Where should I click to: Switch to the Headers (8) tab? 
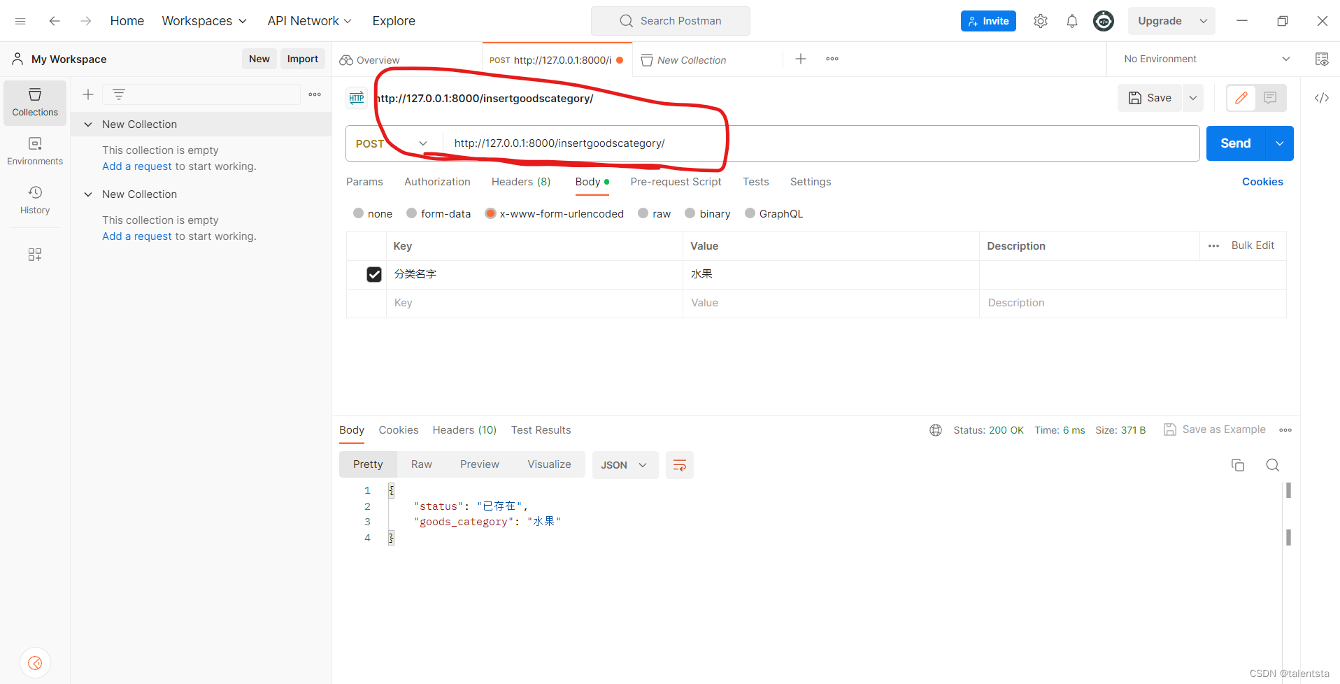point(520,182)
